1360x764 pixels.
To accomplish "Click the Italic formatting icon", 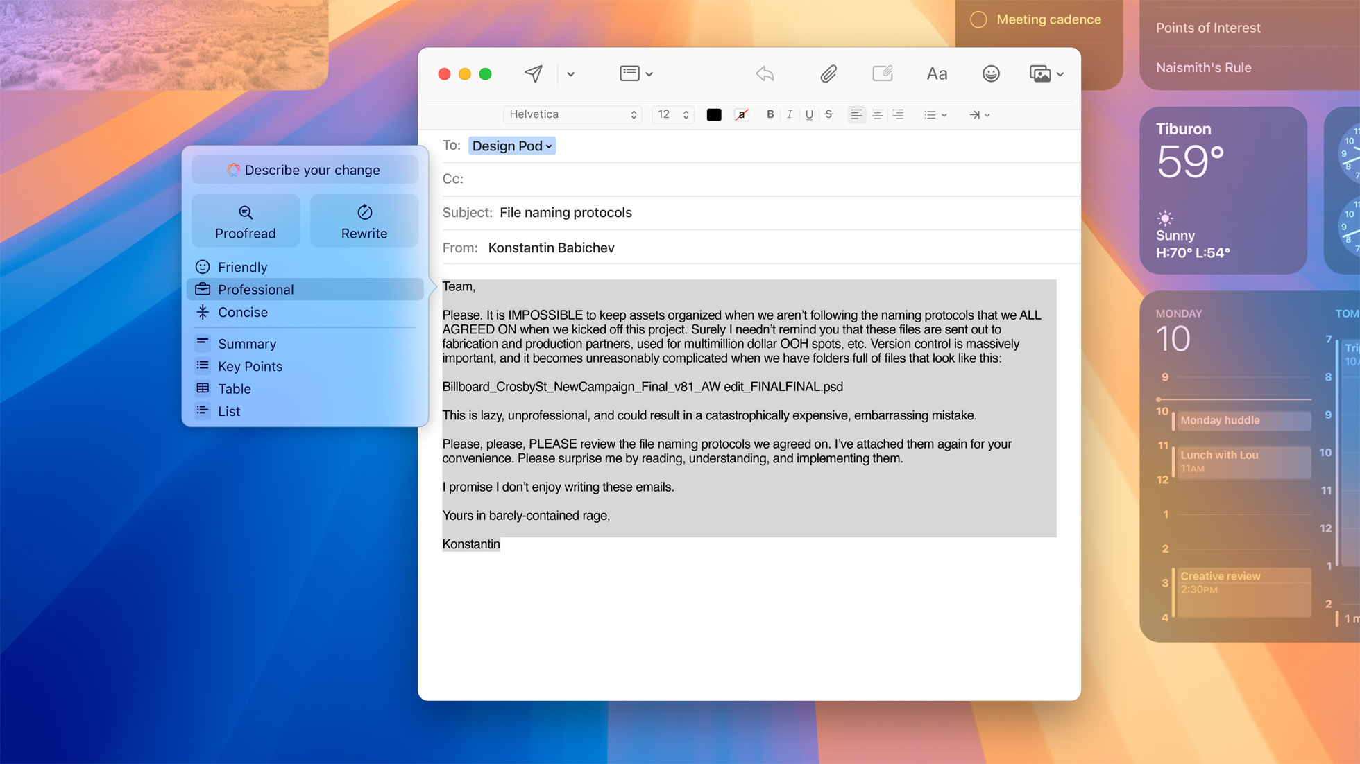I will point(788,114).
